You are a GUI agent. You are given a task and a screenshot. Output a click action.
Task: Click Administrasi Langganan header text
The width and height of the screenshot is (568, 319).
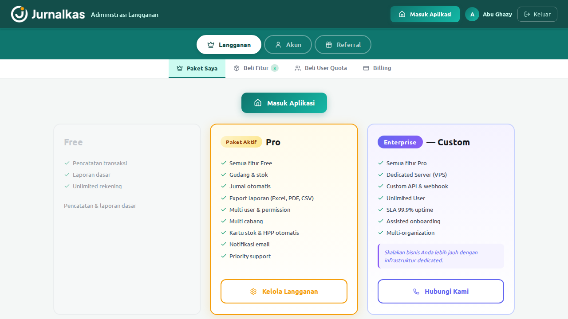pos(125,15)
